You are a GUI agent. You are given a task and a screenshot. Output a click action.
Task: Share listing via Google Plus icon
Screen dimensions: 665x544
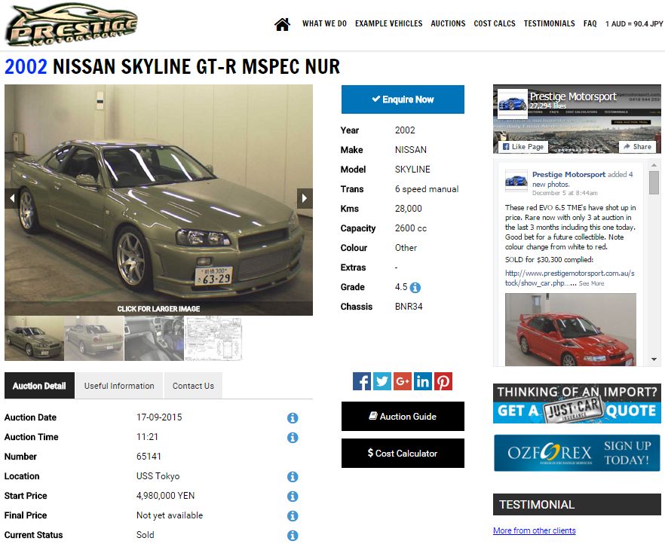pos(403,381)
